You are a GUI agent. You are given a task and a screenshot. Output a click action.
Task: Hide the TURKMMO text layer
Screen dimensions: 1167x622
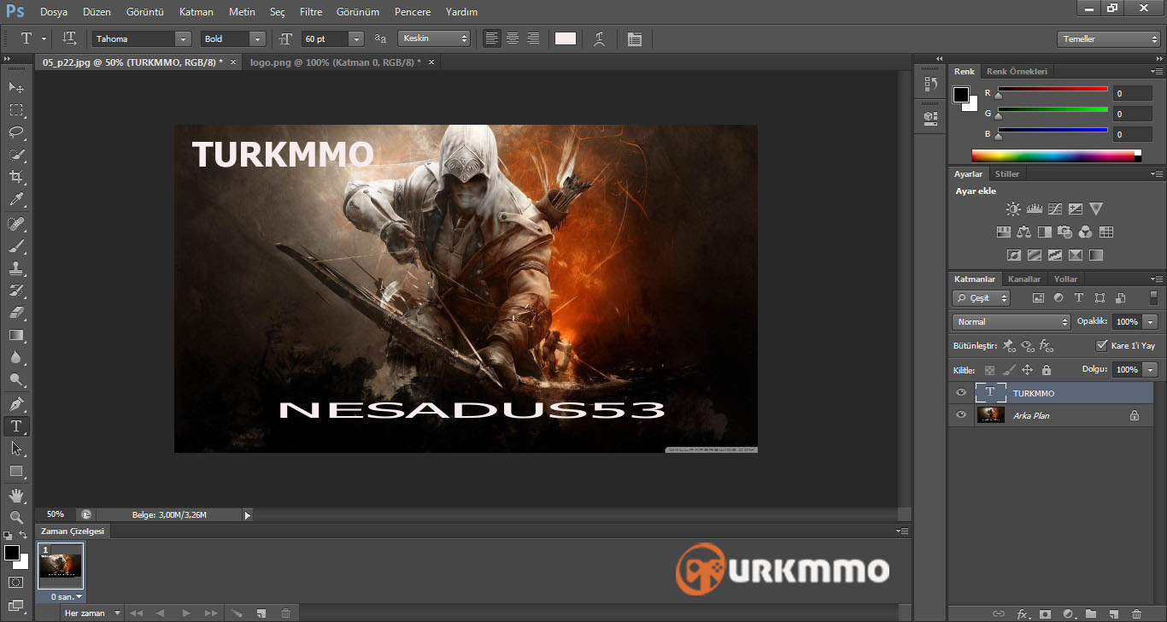pos(961,393)
